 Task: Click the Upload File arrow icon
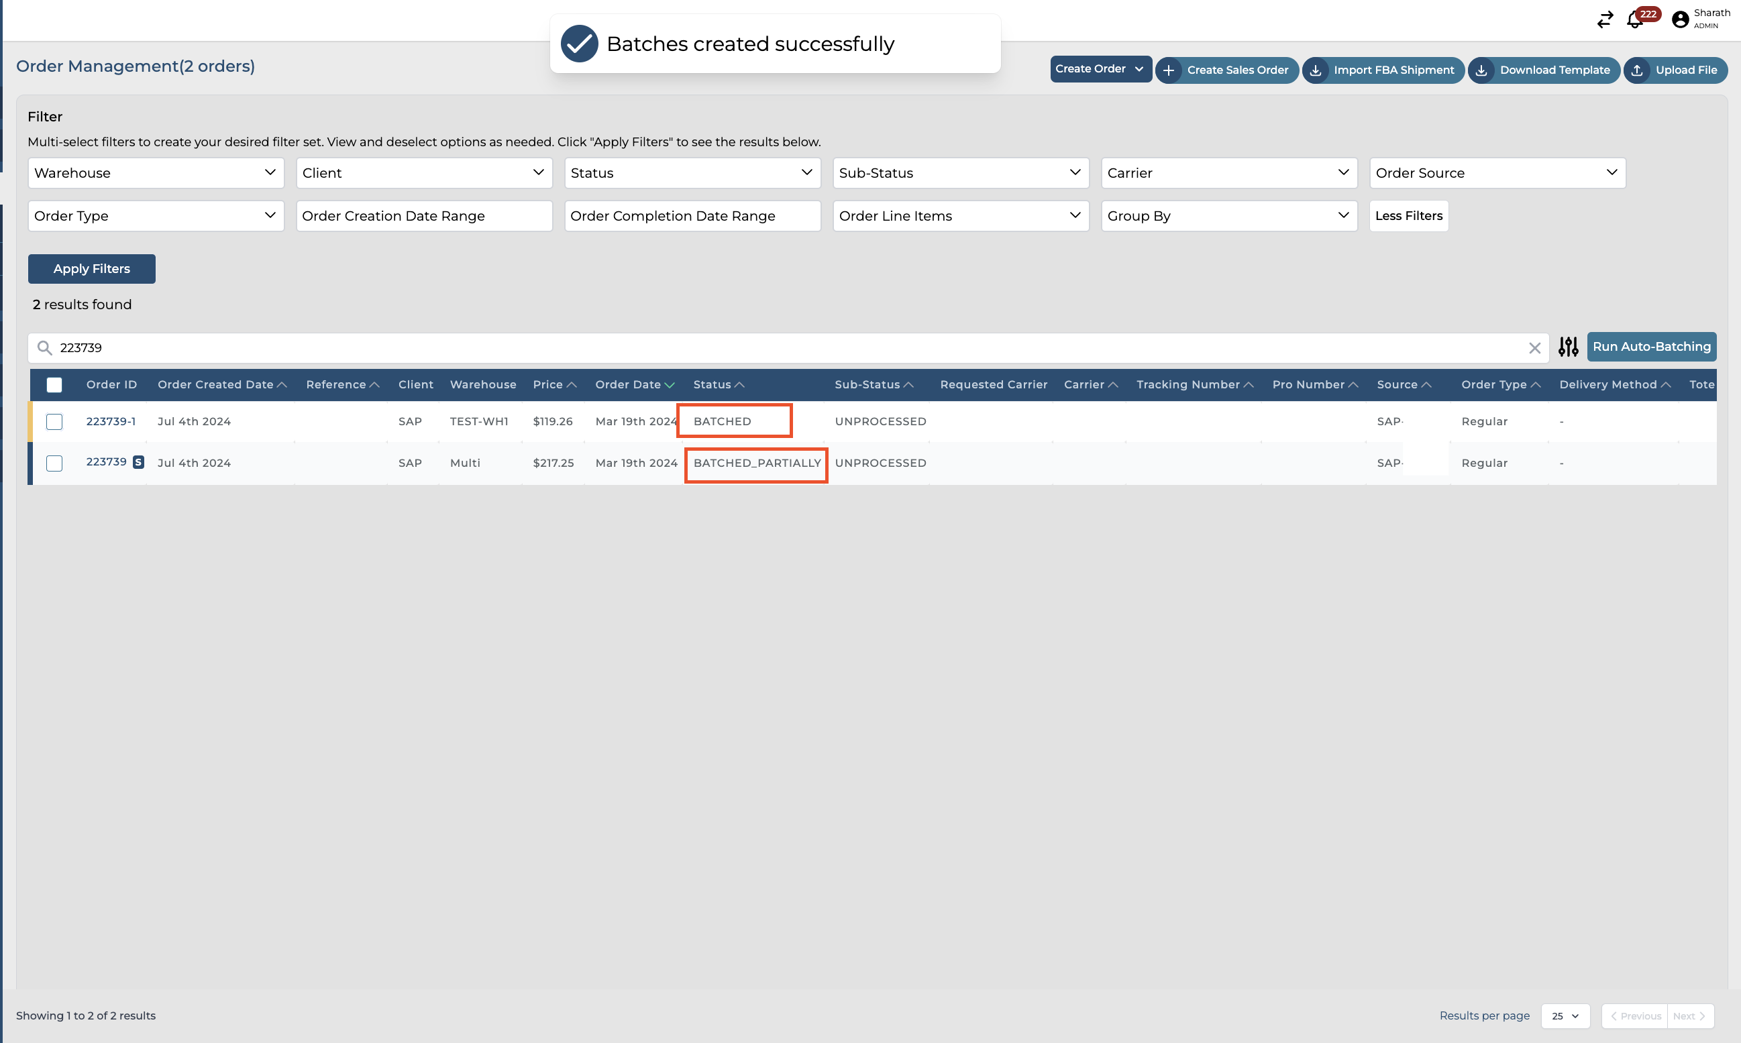(x=1637, y=70)
